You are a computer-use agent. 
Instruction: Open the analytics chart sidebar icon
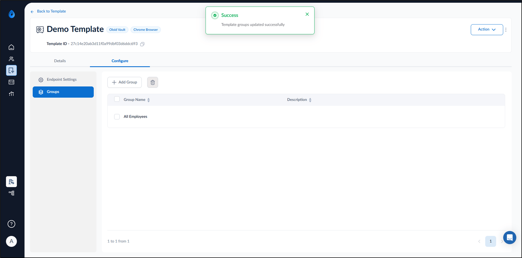tap(11, 94)
